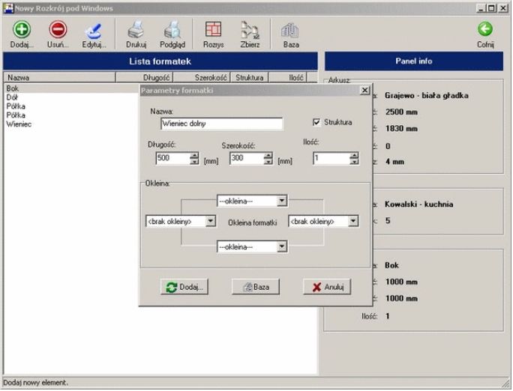
Task: Click the Baza button in the dialog
Action: tap(256, 287)
